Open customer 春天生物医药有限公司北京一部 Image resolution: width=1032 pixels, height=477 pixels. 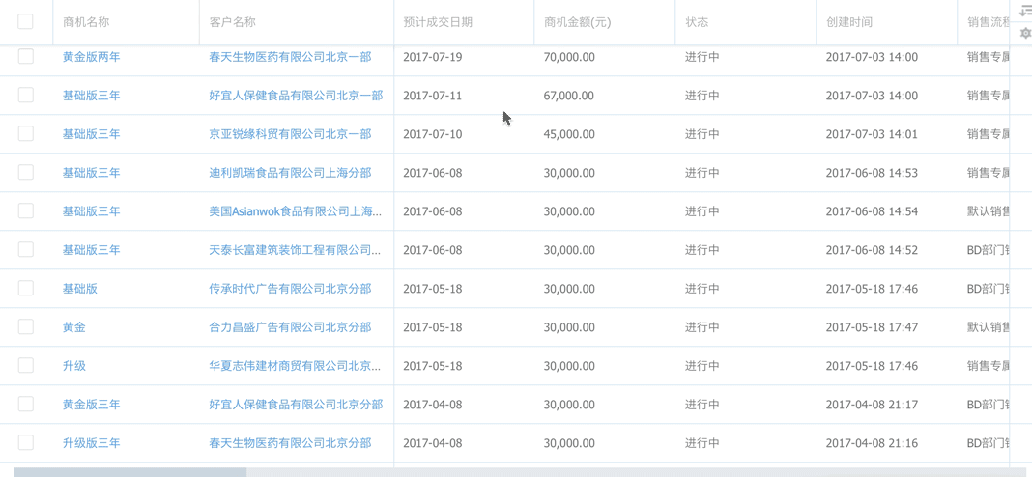coord(290,57)
